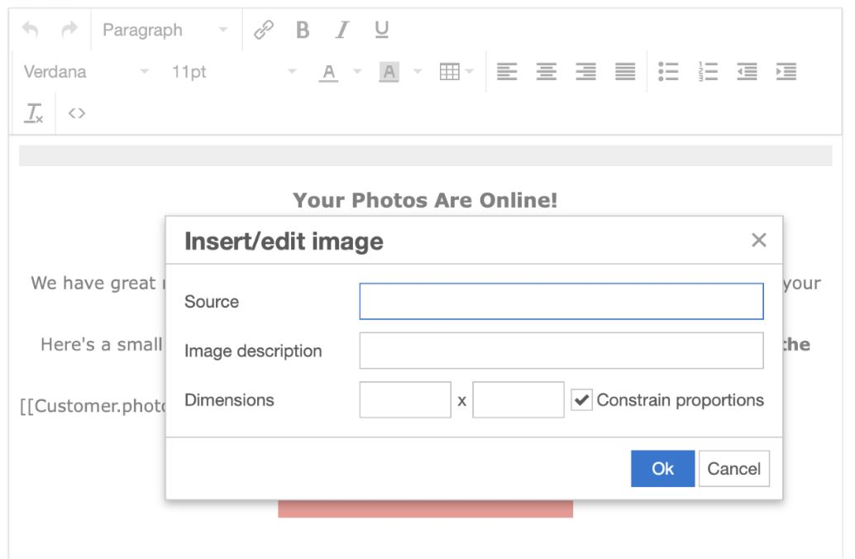Click the [[Customer.photo placeholder text
The height and width of the screenshot is (559, 855).
click(x=92, y=406)
